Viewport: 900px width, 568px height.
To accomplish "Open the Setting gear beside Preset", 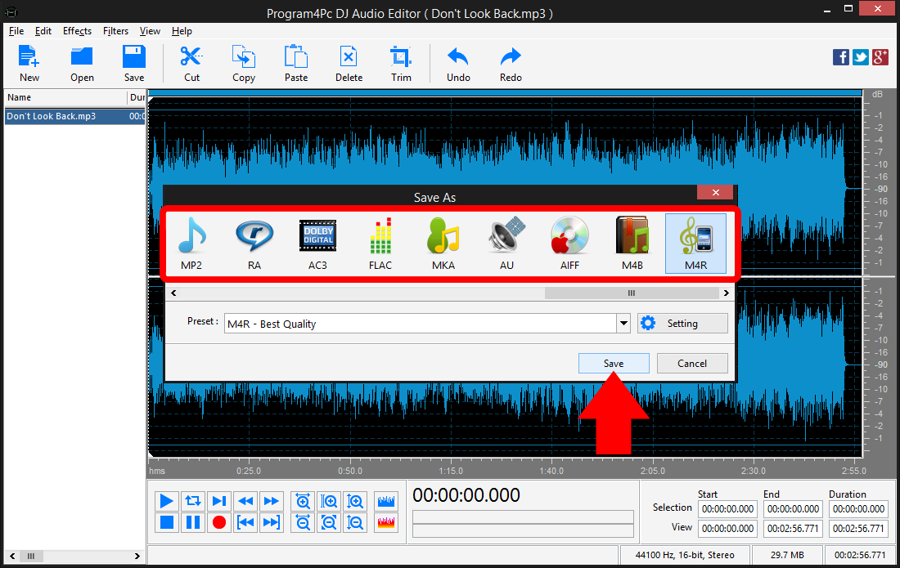I will [682, 323].
